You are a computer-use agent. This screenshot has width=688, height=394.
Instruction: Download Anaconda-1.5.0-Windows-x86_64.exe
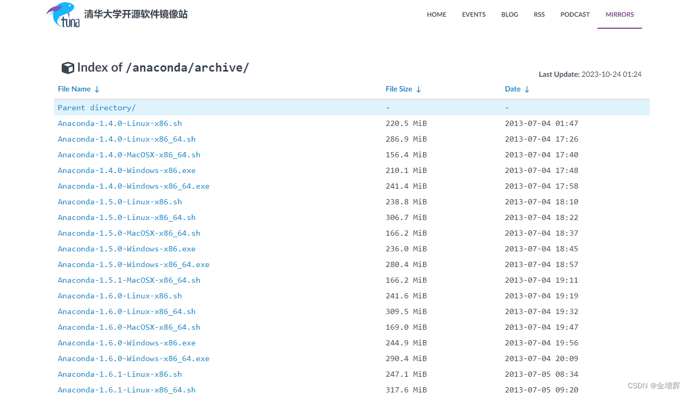pyautogui.click(x=133, y=264)
